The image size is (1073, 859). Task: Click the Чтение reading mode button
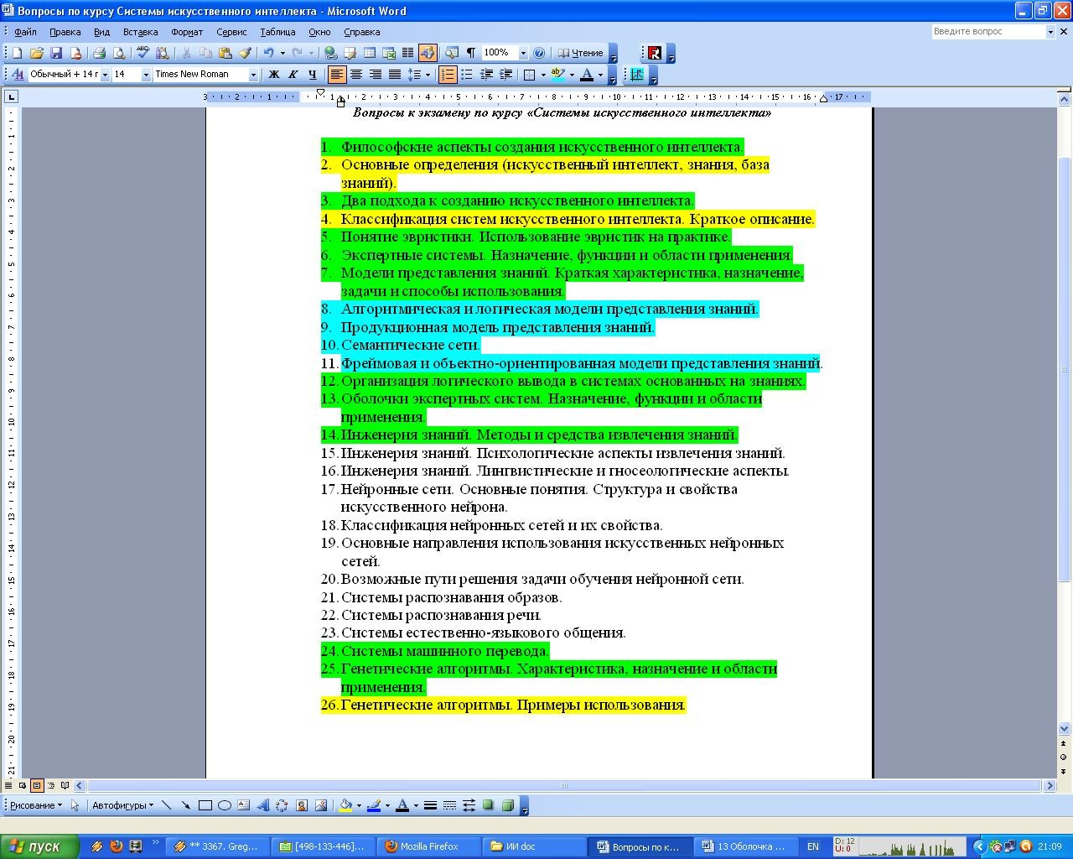coord(580,53)
